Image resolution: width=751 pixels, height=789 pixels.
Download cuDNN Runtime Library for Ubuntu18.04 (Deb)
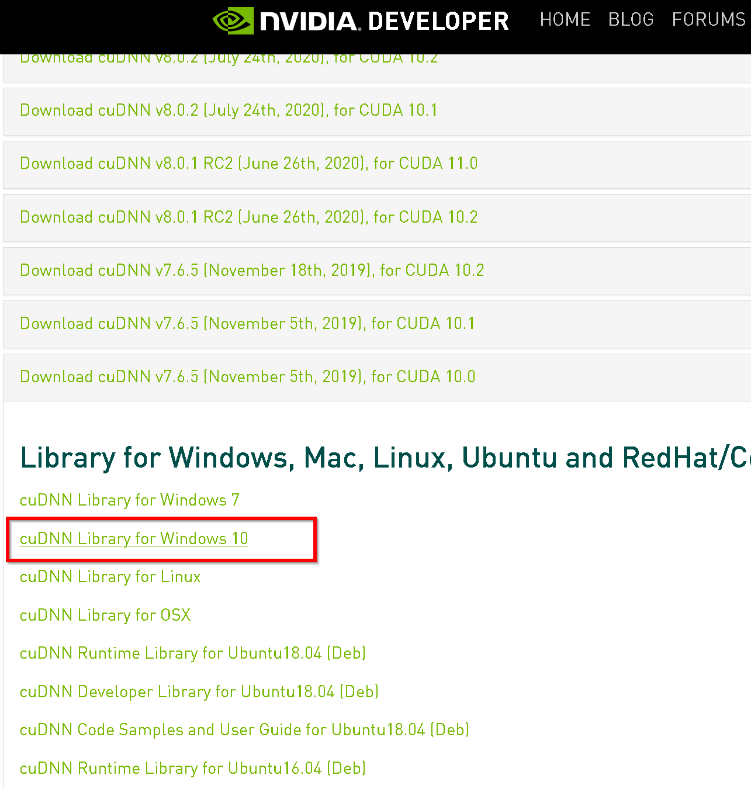(x=193, y=653)
